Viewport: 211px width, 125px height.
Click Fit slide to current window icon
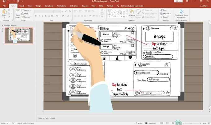tap(209, 123)
